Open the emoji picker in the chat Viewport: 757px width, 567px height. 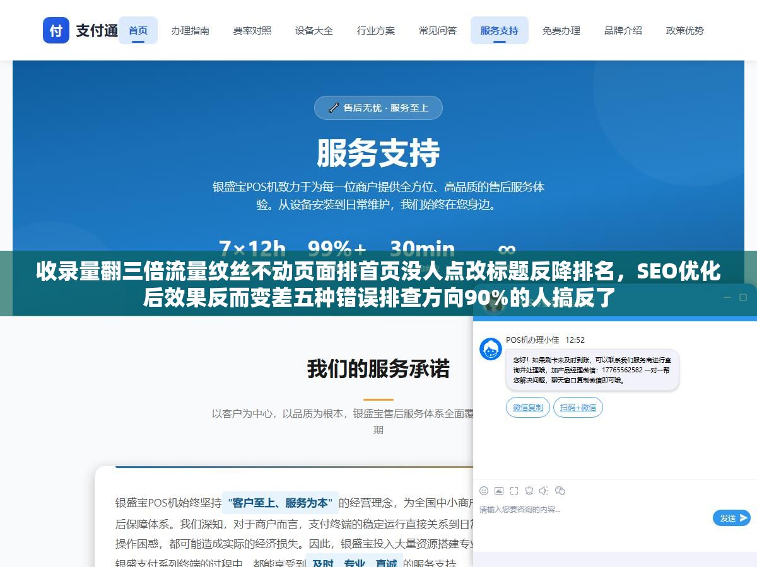pos(484,490)
